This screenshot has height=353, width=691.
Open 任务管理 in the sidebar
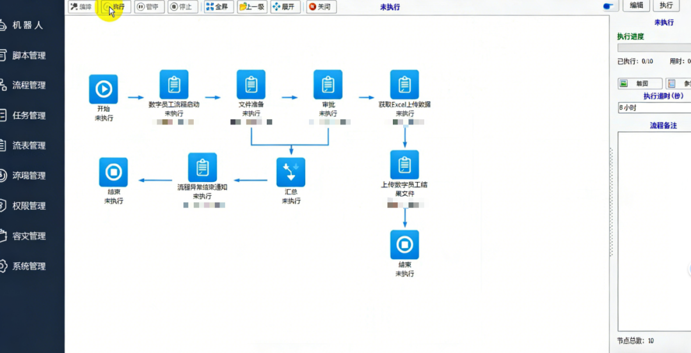(x=29, y=116)
